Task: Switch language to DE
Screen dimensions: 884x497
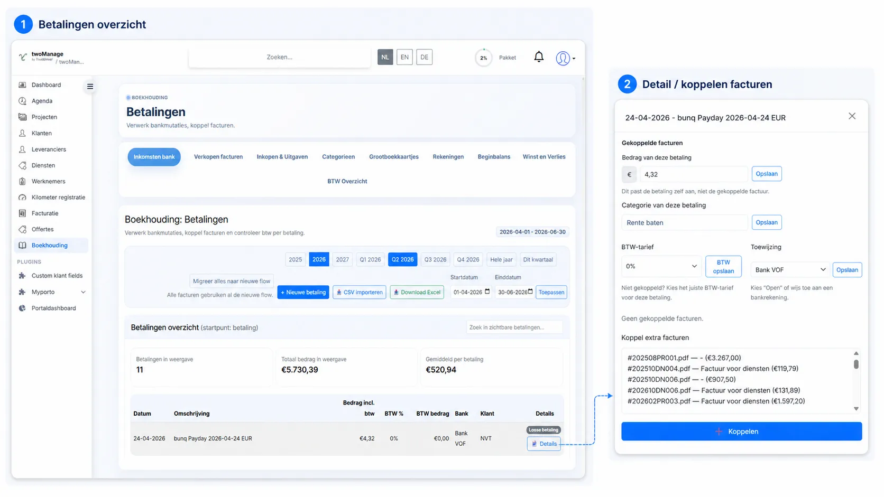Action: point(424,57)
